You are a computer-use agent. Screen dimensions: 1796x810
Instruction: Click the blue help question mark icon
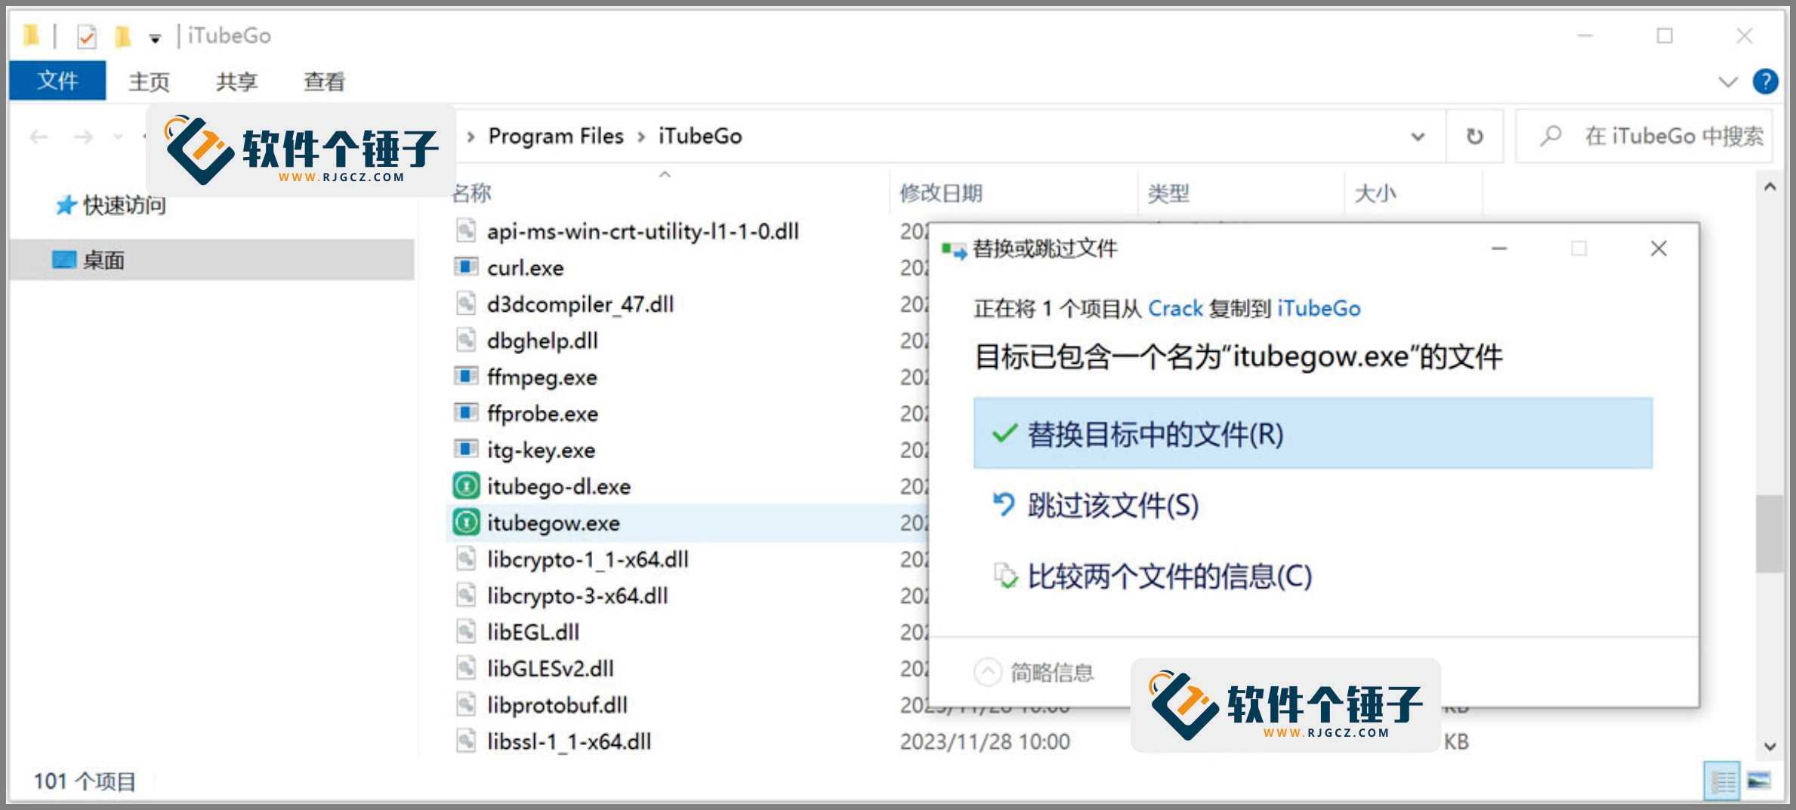coord(1765,81)
